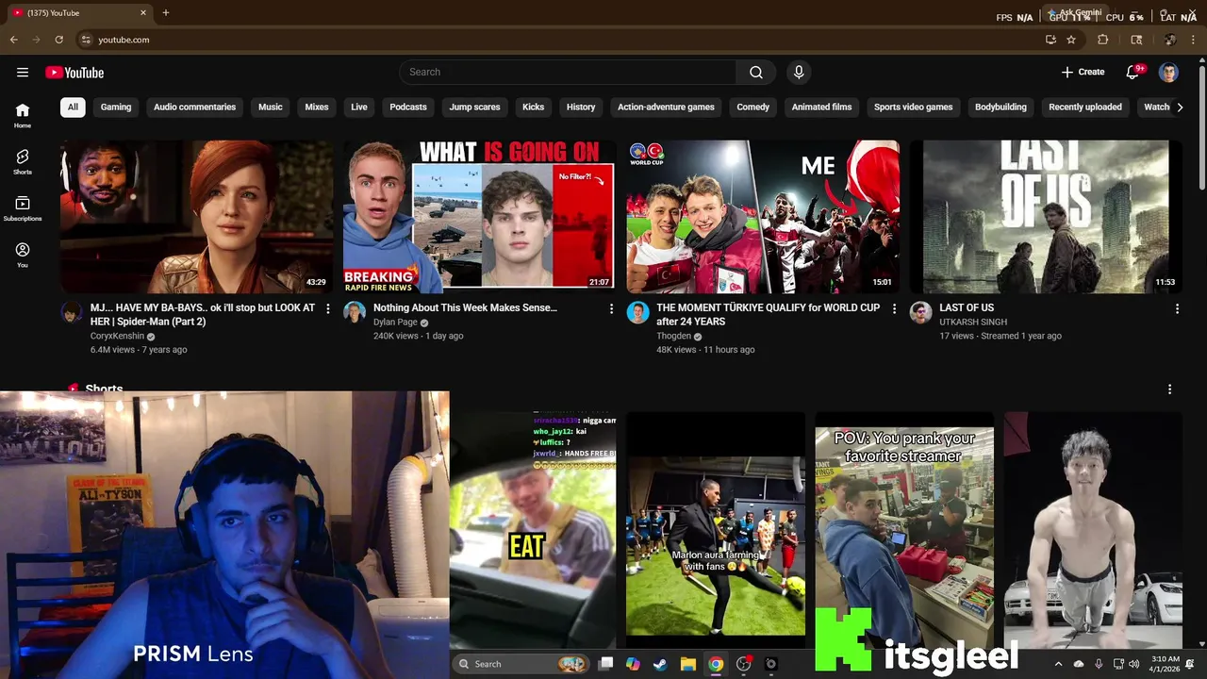Select the Live filter chip
This screenshot has height=679, width=1207.
[359, 108]
